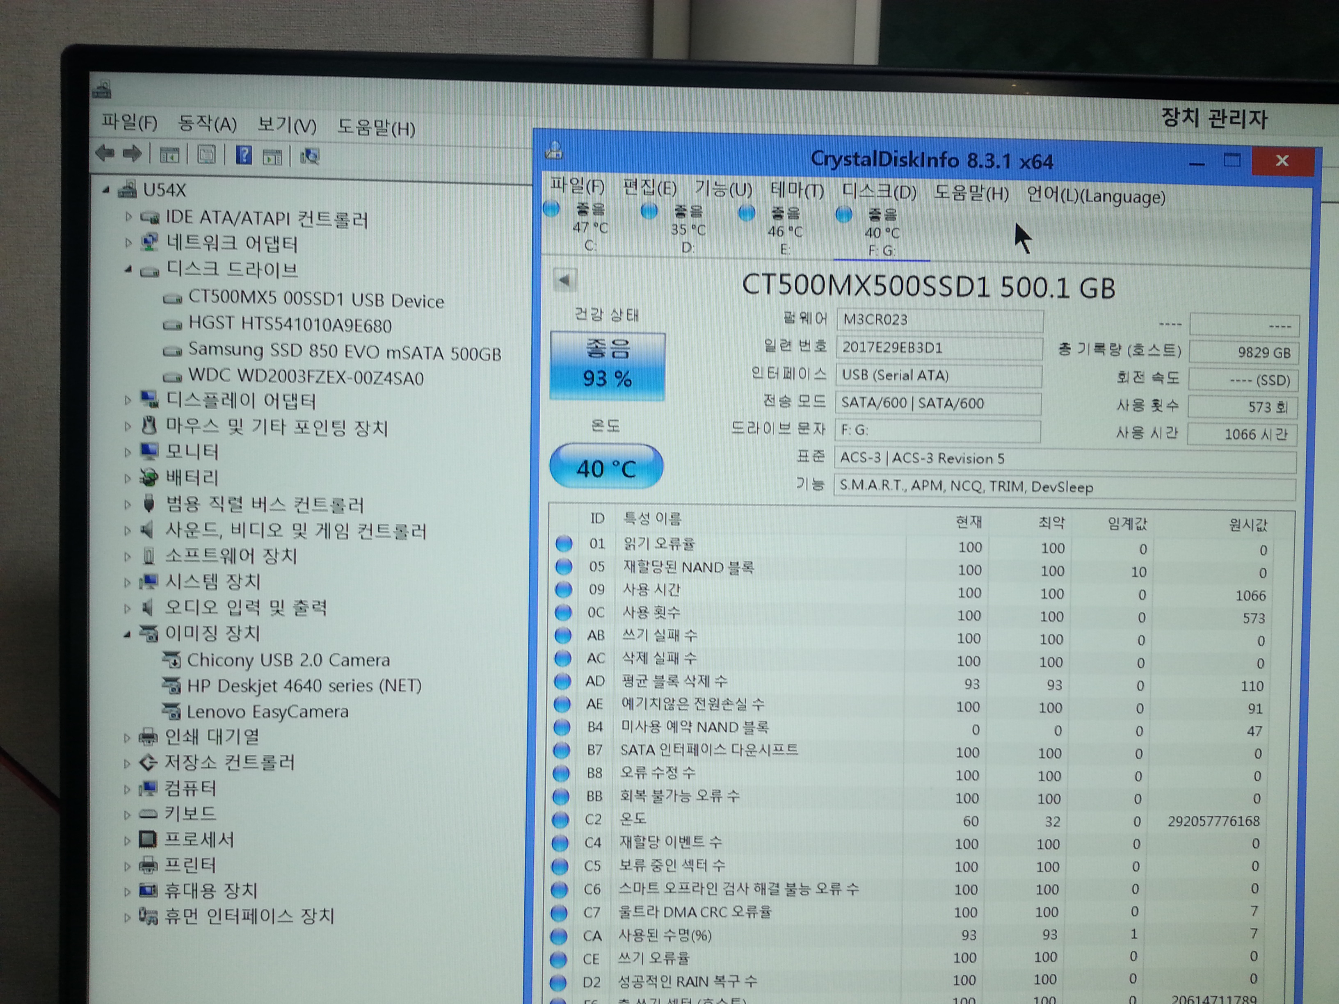Open 파일(F) menu in Device Manager
The image size is (1339, 1004).
(129, 122)
